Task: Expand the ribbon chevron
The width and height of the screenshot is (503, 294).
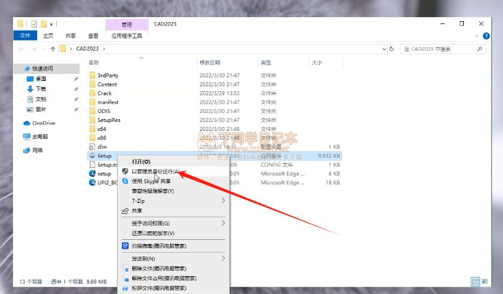Action: 477,36
